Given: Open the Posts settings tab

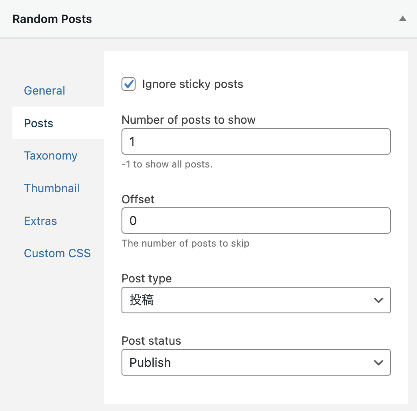Looking at the screenshot, I should click(38, 123).
